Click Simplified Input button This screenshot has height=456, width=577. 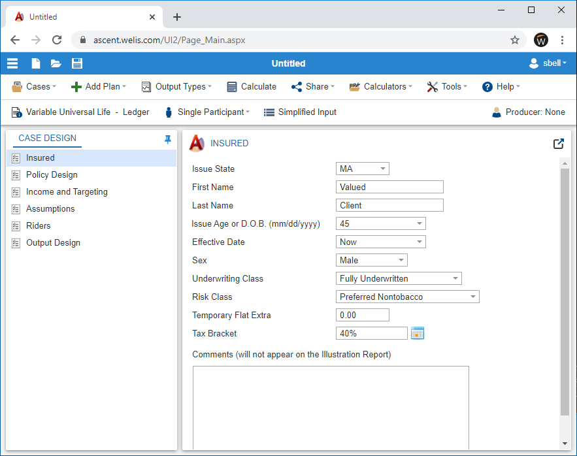[300, 112]
